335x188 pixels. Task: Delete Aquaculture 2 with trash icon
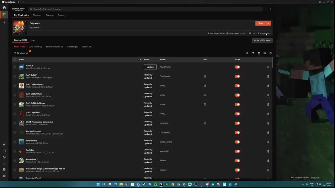268,161
